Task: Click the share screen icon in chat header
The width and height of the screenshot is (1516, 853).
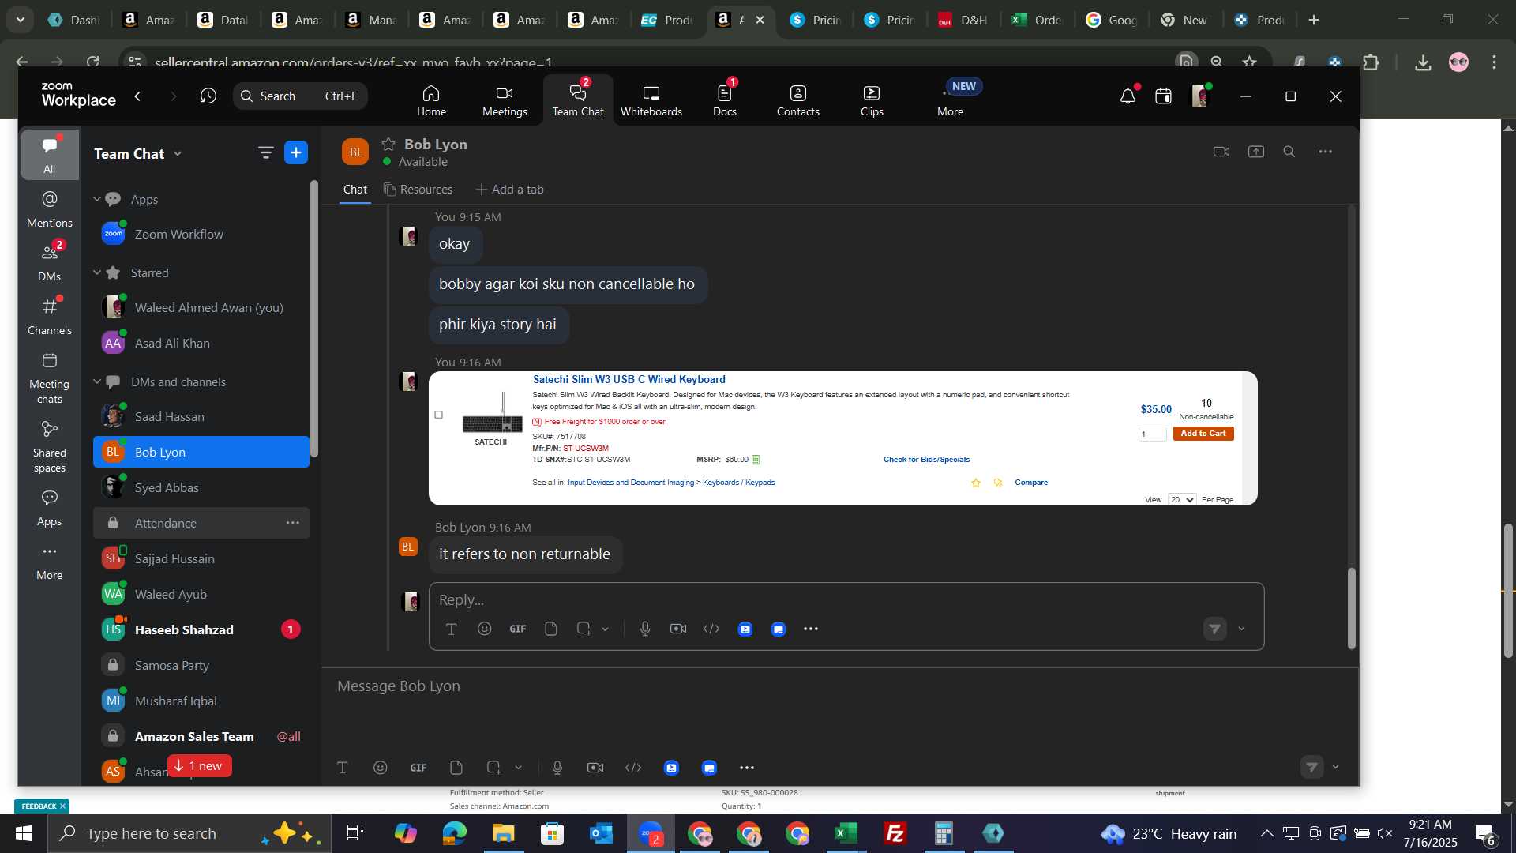Action: click(1256, 152)
